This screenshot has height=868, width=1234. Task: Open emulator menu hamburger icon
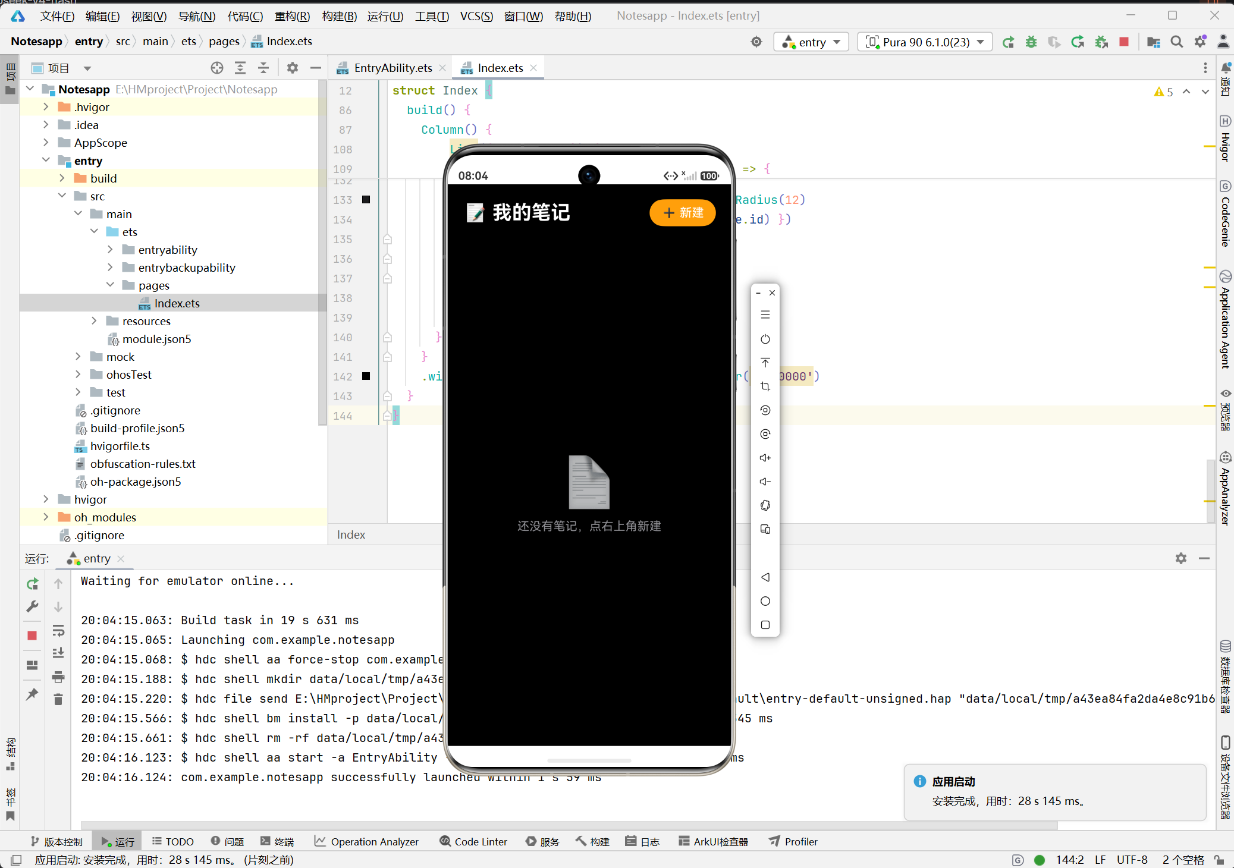765,315
